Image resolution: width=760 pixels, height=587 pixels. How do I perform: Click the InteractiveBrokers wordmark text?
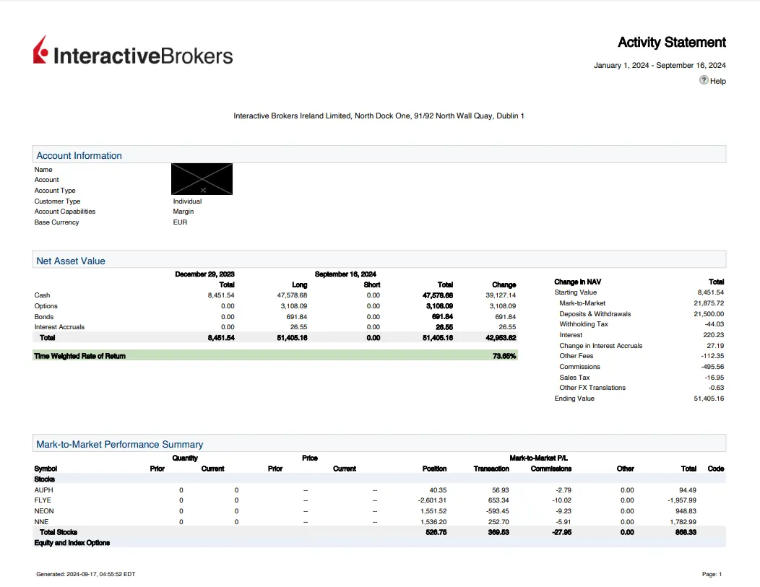coord(143,56)
